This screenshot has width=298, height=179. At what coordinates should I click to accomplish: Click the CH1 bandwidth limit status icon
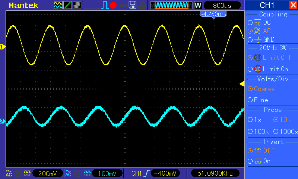[18, 173]
